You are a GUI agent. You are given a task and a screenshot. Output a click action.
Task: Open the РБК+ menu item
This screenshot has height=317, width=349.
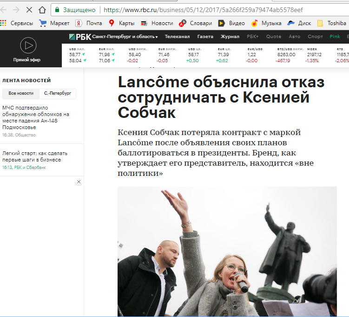pos(253,37)
